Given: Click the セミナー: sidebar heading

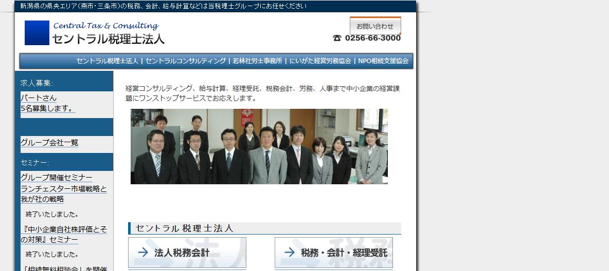Looking at the screenshot, I should (35, 162).
